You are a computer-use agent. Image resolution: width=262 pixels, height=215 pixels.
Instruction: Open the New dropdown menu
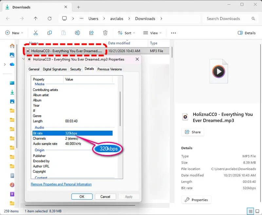click(x=14, y=33)
